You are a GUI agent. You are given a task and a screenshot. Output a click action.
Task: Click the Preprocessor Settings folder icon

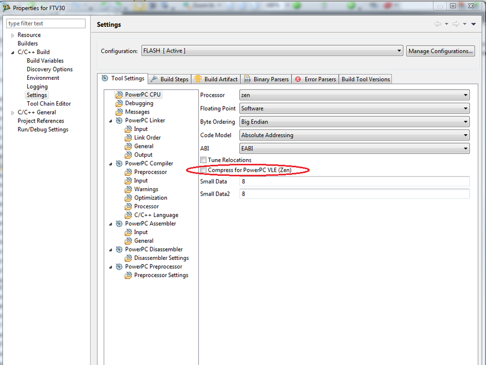coord(129,275)
